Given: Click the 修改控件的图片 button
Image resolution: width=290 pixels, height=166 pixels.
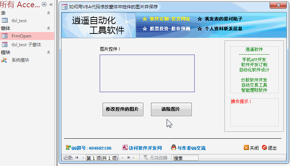Looking at the screenshot, I should (x=123, y=109).
